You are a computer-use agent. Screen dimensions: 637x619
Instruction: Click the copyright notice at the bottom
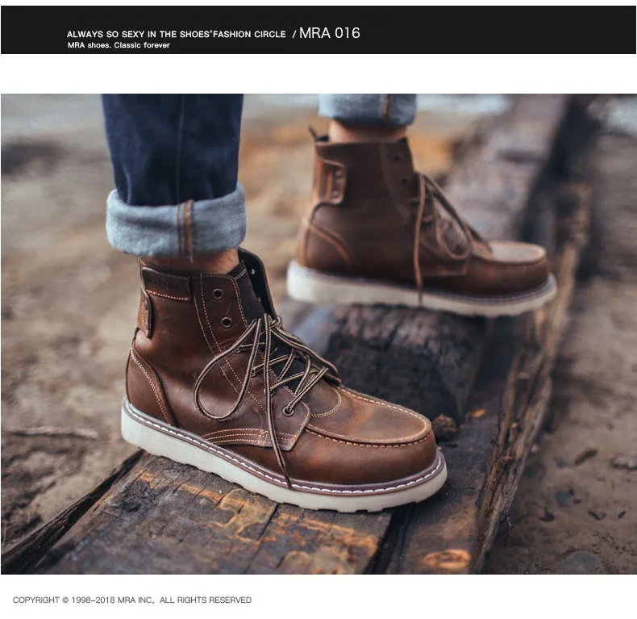click(x=132, y=600)
